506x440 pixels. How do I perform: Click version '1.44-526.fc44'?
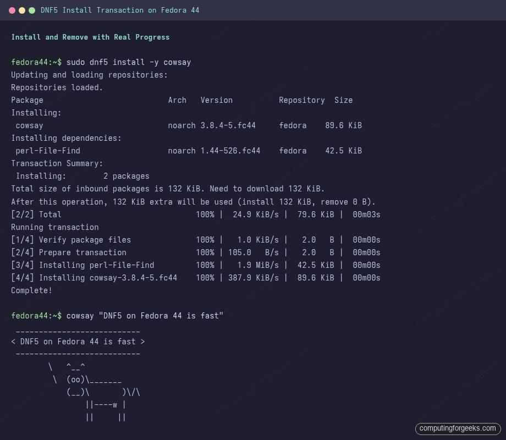[x=230, y=151]
